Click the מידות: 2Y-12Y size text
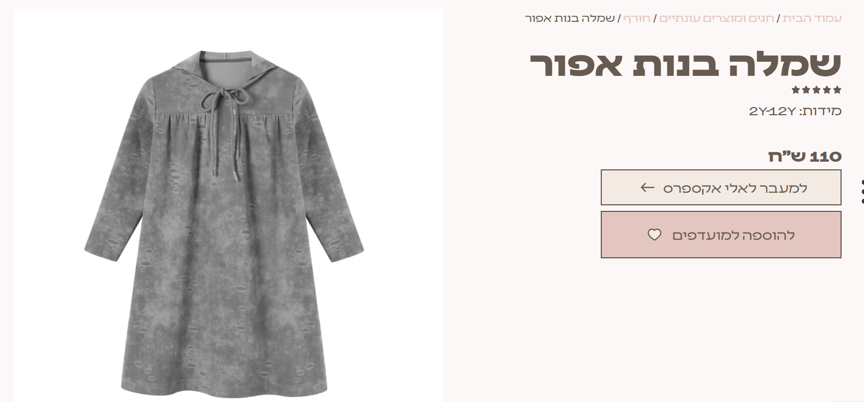The height and width of the screenshot is (402, 864). pyautogui.click(x=795, y=111)
